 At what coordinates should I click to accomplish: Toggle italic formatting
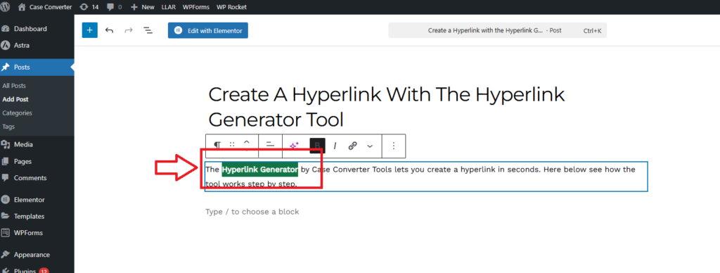tap(335, 146)
